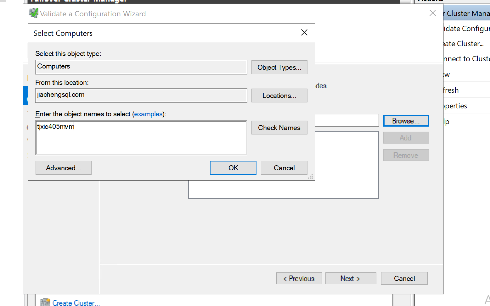Open the examples help link
This screenshot has height=306, width=490.
(148, 114)
